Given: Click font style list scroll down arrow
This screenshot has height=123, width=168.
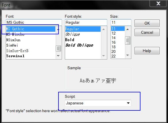Looking at the screenshot, I should point(103,56).
